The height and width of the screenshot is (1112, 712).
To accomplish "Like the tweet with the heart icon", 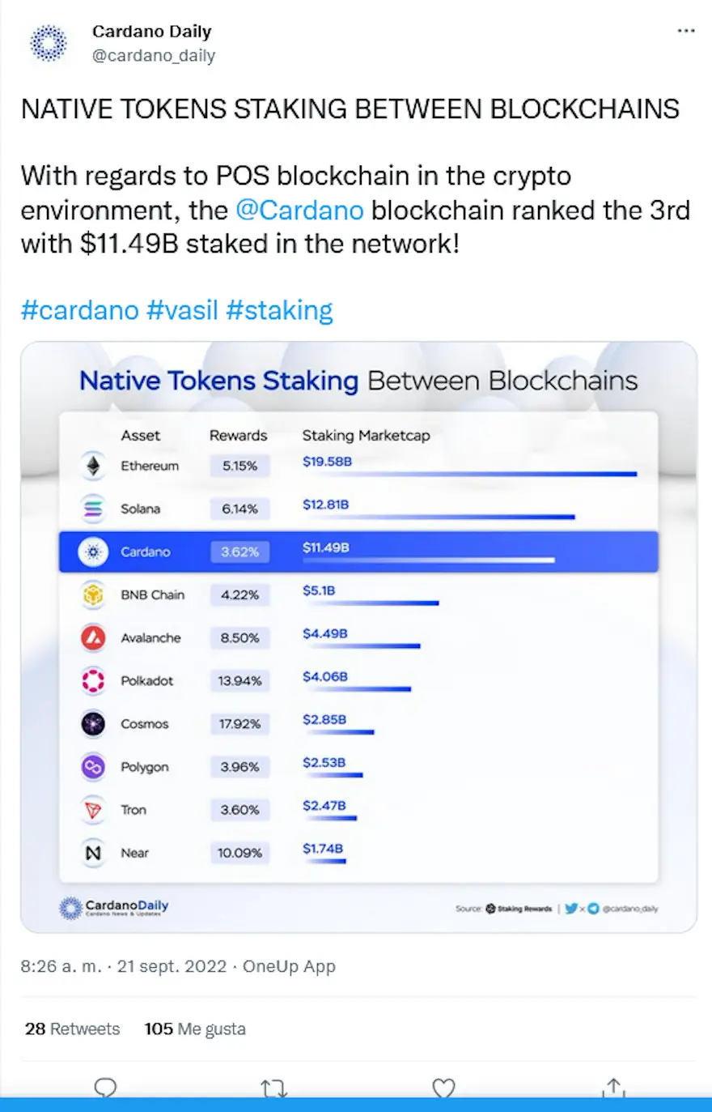I will tap(443, 1088).
